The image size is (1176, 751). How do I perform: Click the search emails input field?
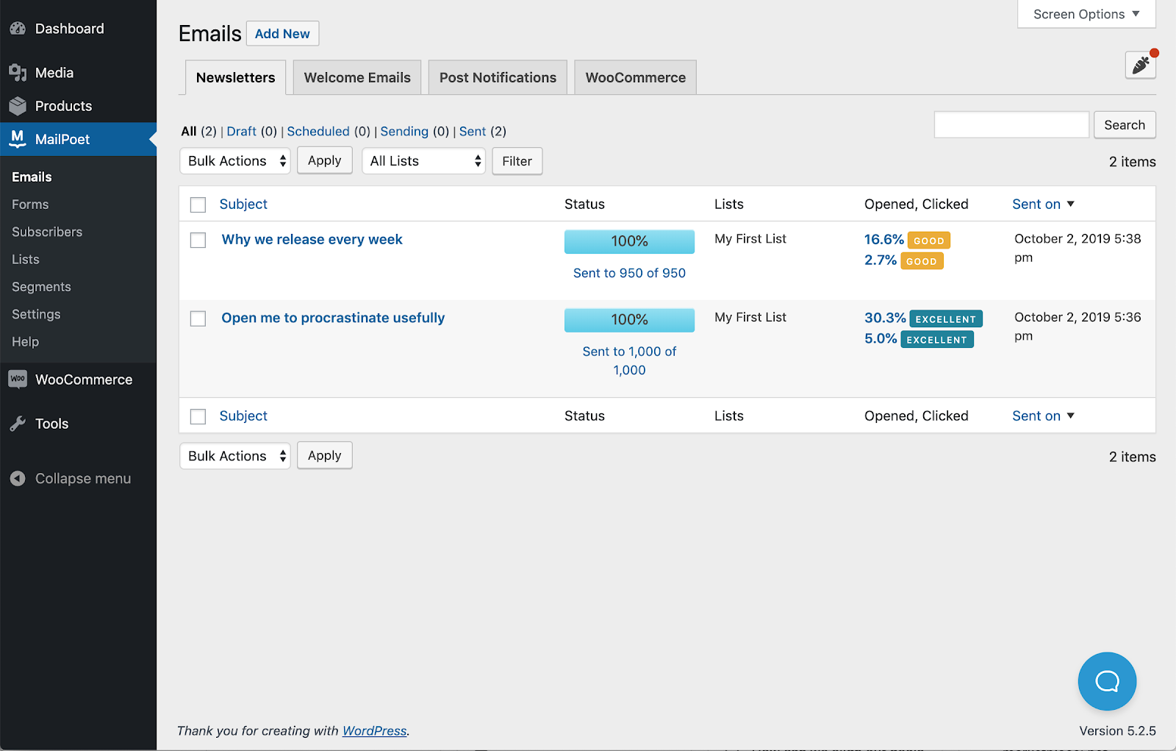coord(1011,125)
